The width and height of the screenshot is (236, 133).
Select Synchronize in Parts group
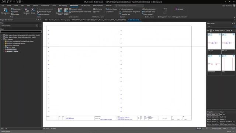16,9
